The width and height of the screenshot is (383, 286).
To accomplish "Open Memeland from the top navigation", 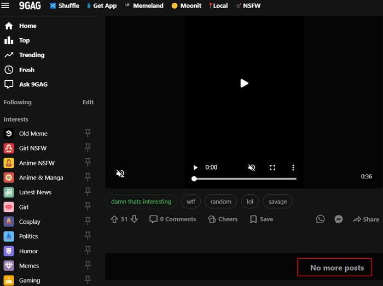I will tap(144, 5).
